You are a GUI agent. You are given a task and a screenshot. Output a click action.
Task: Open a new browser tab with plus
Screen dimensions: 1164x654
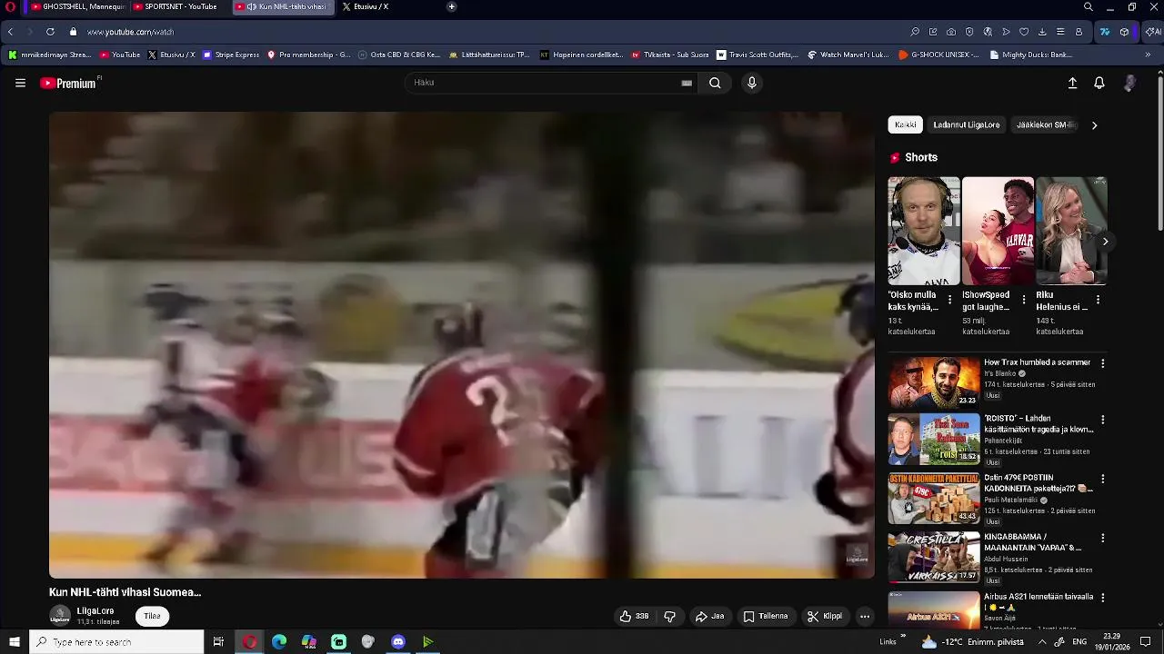click(452, 7)
